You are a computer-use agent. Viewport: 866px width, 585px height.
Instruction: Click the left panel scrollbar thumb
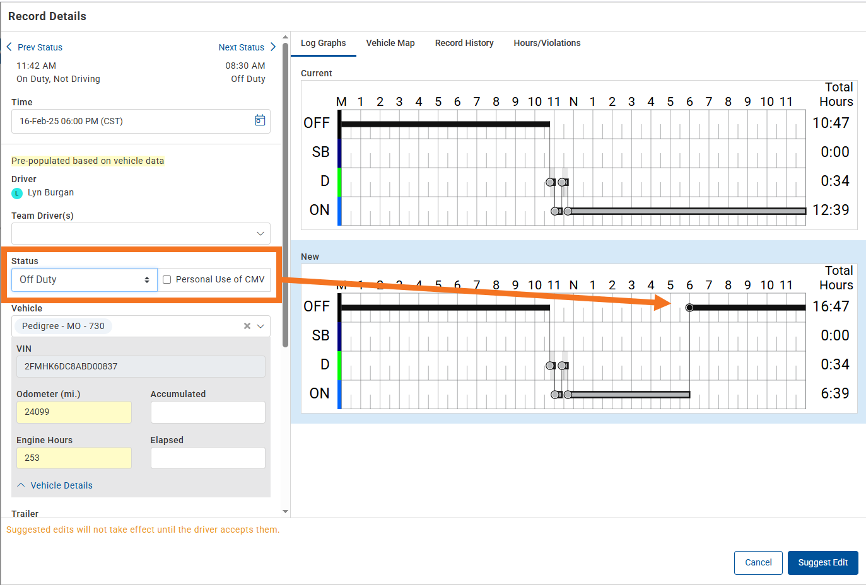(x=285, y=194)
